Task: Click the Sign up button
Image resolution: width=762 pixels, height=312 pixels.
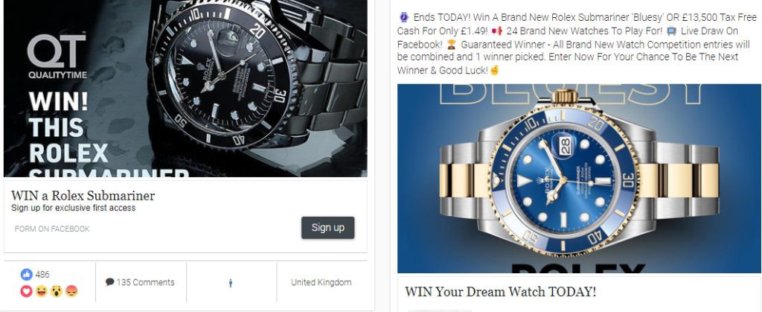Action: pos(328,227)
